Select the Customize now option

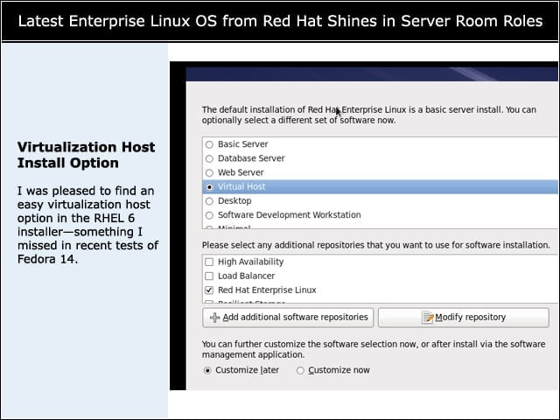pos(300,371)
